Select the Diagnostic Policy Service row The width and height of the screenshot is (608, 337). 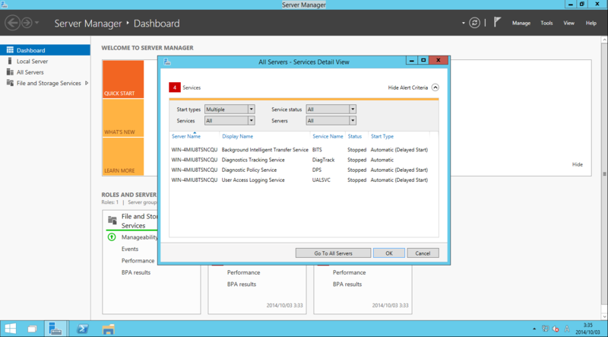point(303,170)
